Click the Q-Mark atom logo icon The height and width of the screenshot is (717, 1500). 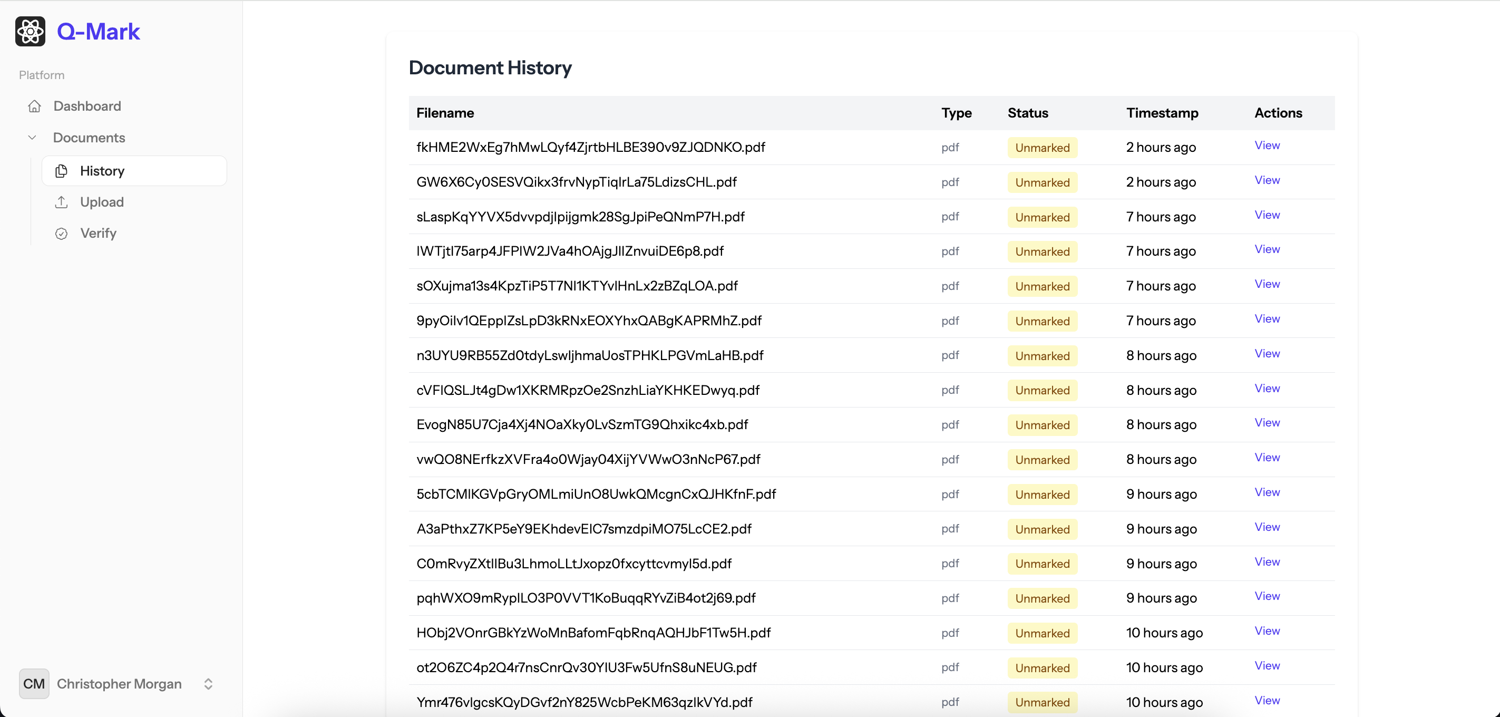(30, 32)
